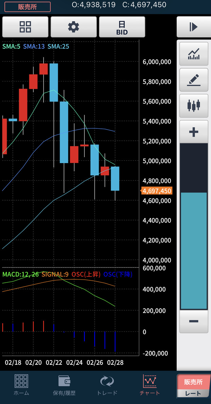211x404 pixels.
Task: Select the drawing pencil tool
Action: 194,80
